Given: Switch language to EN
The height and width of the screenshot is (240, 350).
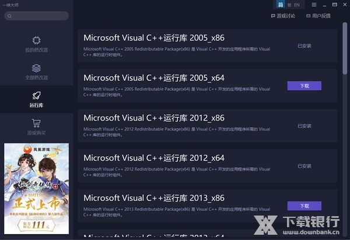Looking at the screenshot, I should tap(297, 5).
